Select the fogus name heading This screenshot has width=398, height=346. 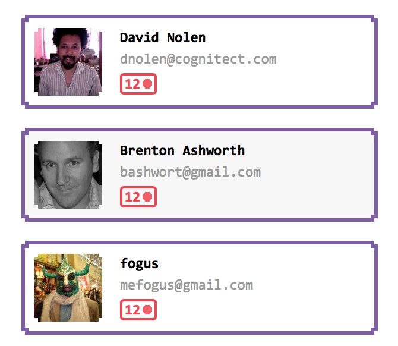click(x=140, y=264)
